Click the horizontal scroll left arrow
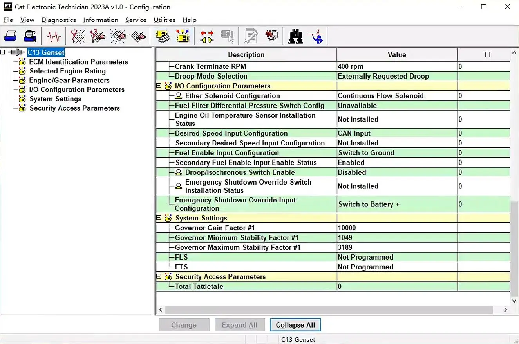This screenshot has height=344, width=519. (161, 310)
